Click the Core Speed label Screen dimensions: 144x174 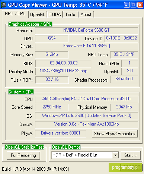pos(22,107)
